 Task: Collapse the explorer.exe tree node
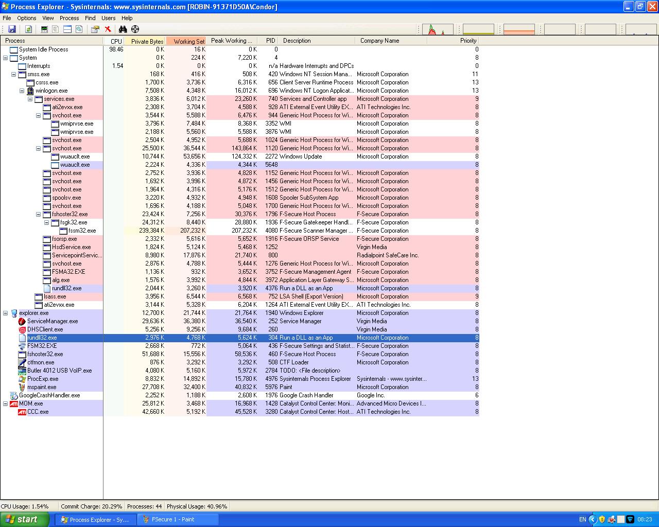tap(6, 313)
